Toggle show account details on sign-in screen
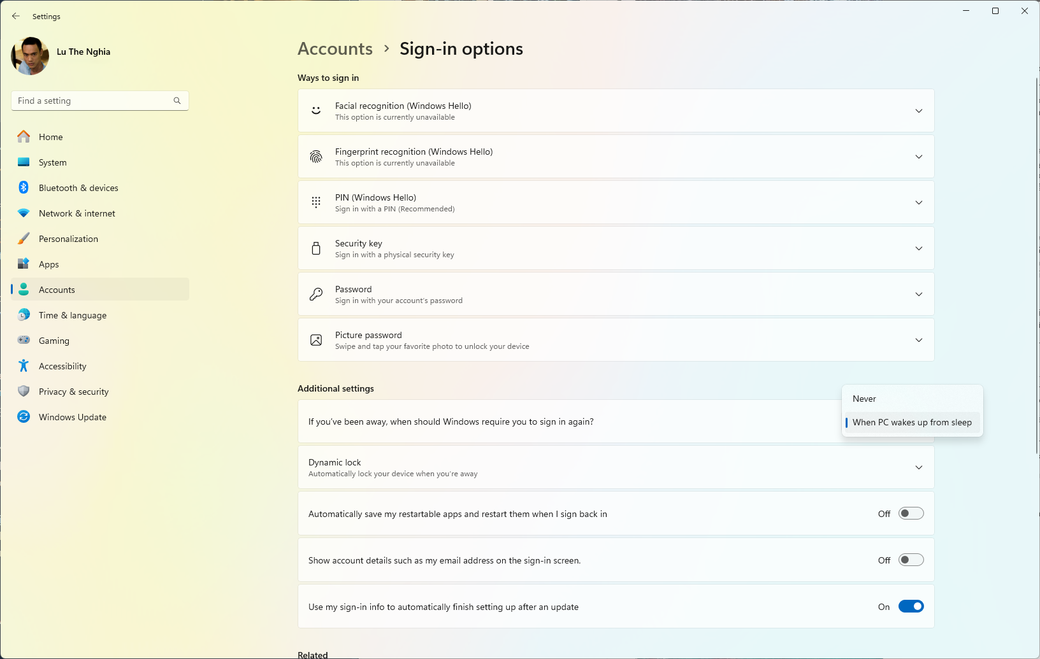 (x=911, y=560)
